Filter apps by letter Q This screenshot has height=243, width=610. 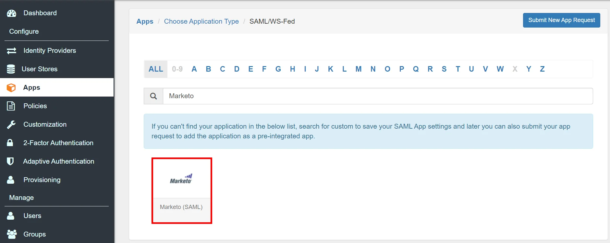(x=416, y=69)
